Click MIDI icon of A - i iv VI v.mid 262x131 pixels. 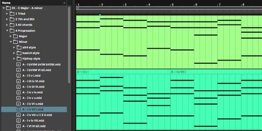tap(18, 104)
